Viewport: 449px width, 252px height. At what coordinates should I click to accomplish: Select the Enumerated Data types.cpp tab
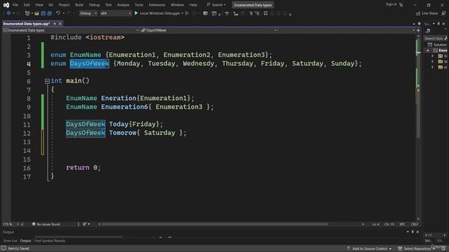[27, 24]
